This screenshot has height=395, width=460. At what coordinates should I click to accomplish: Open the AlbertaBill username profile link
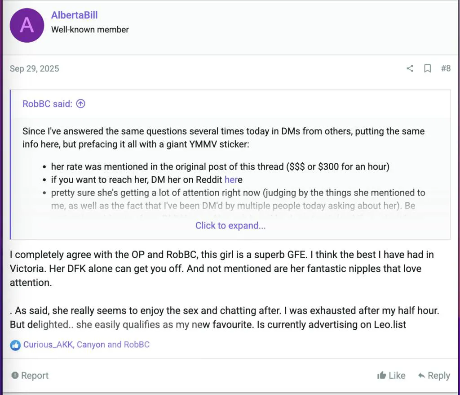pyautogui.click(x=75, y=15)
